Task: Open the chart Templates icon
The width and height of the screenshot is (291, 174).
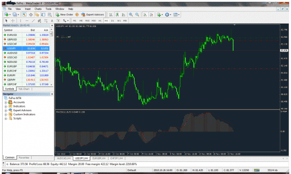Action: click(175, 14)
